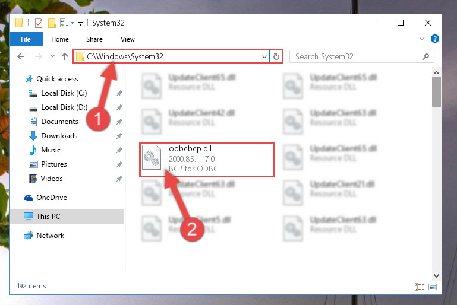This screenshot has width=457, height=305.
Task: Click the search magnifier icon
Action: click(x=426, y=56)
